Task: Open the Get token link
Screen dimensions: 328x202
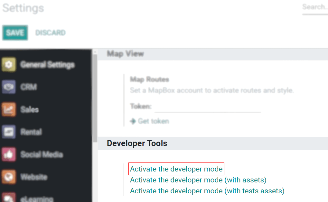Action: coord(153,121)
